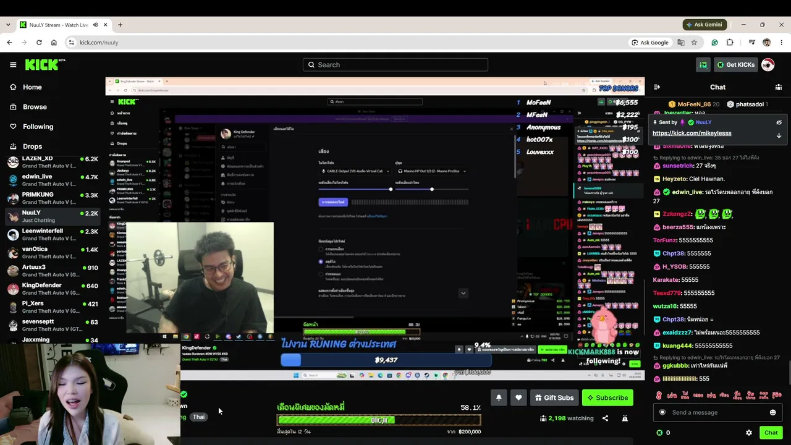Report the stream using siren icon

(625, 418)
